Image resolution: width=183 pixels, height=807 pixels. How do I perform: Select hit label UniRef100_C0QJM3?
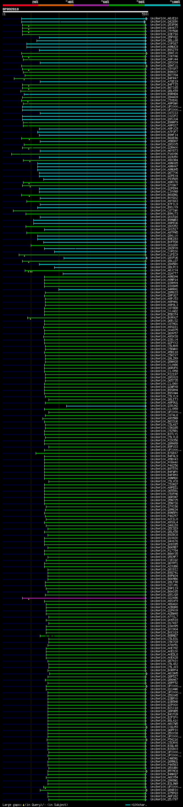pyautogui.click(x=164, y=727)
